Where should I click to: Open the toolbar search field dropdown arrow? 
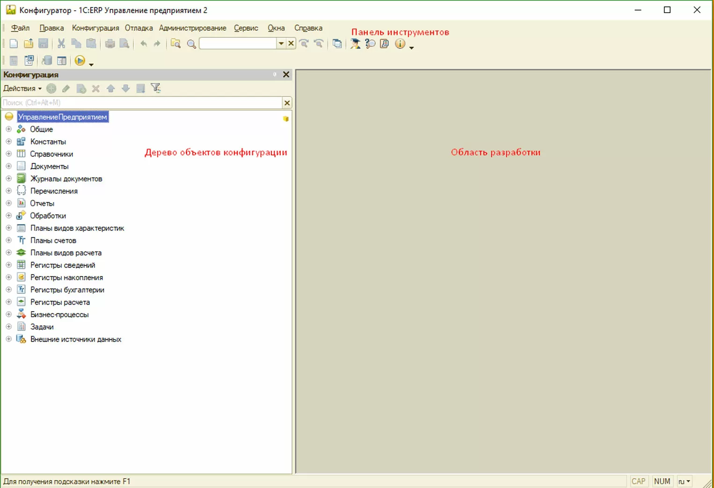[281, 44]
